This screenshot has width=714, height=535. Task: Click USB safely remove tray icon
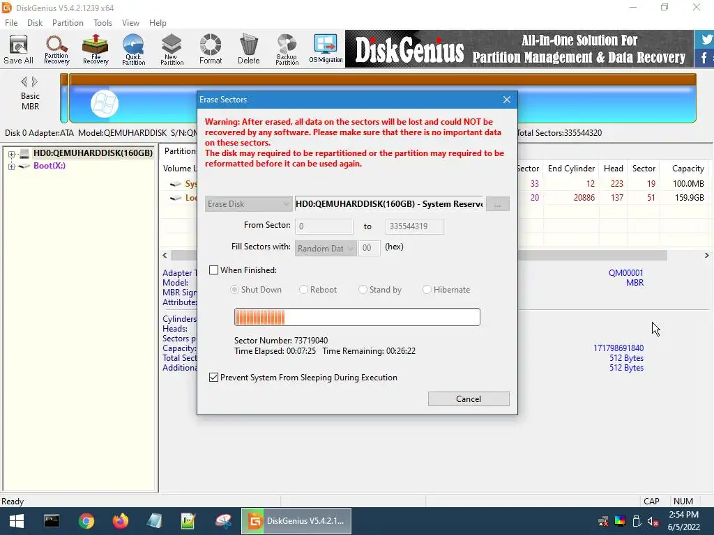[x=637, y=521]
